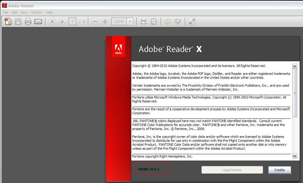
Task: Click the Highlight text icon
Action: 178,22
